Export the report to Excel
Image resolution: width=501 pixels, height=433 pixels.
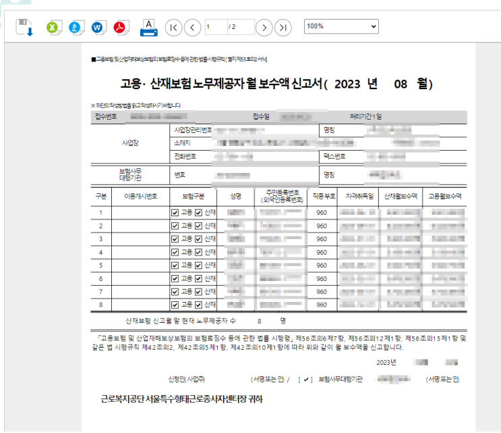[54, 28]
